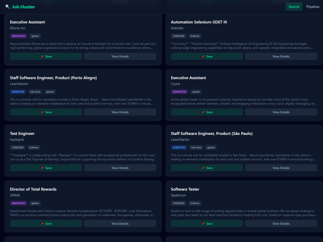Image resolution: width=323 pixels, height=242 pixels.
Task: Click the Kforce Inc company name
Action: 18,28
